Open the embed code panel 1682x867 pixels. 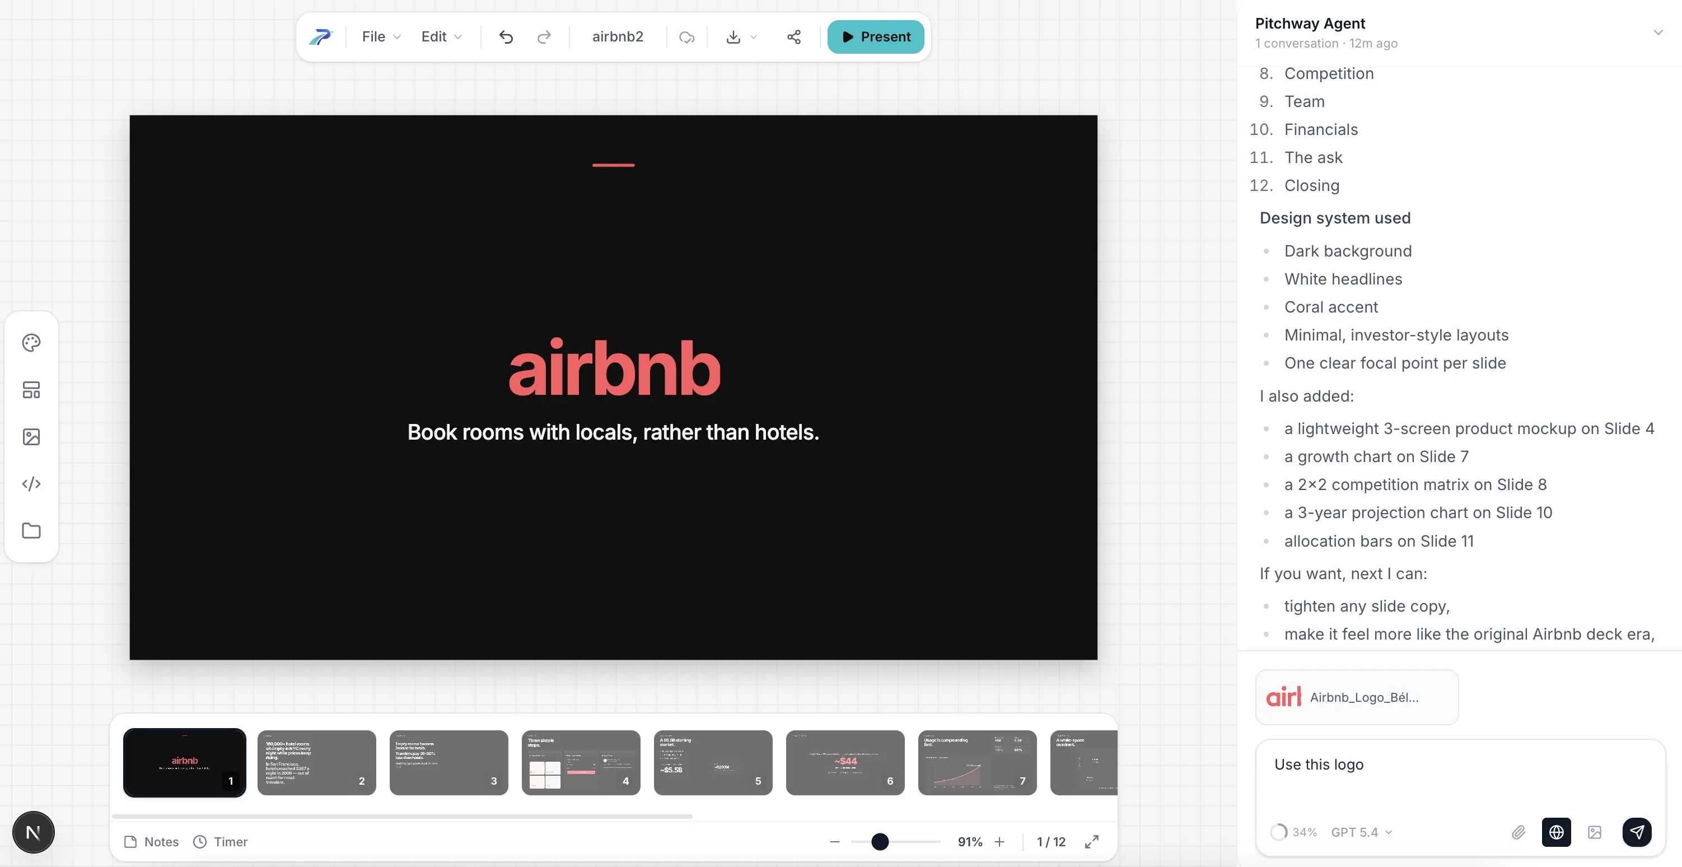point(31,483)
